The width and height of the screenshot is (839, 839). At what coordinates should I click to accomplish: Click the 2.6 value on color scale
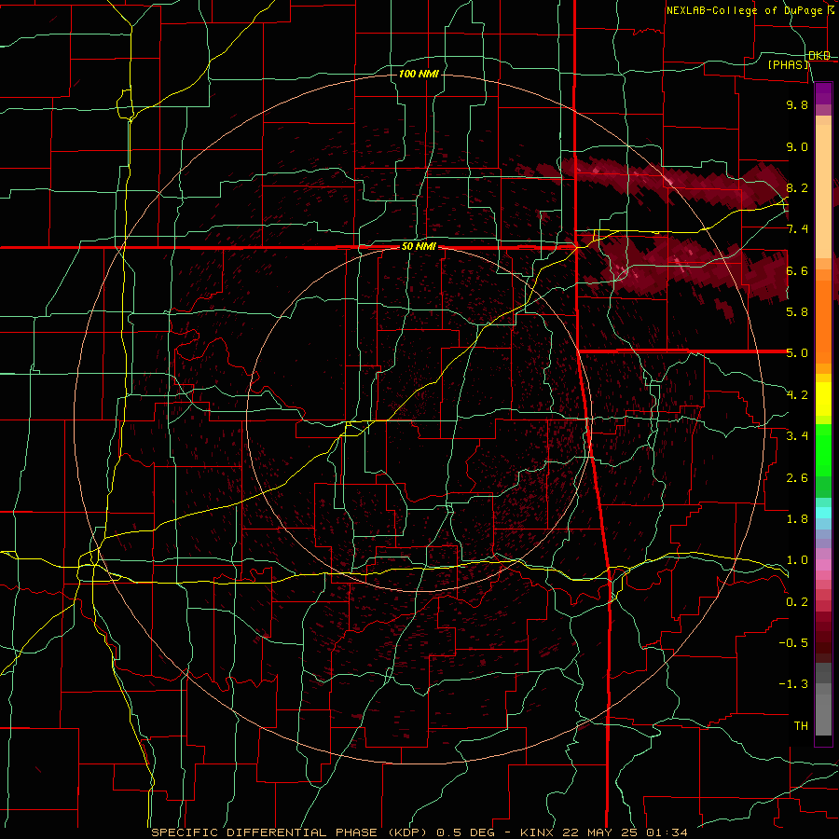tap(797, 478)
